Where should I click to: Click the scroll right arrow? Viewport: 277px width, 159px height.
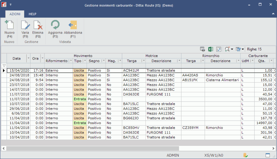coord(273,148)
